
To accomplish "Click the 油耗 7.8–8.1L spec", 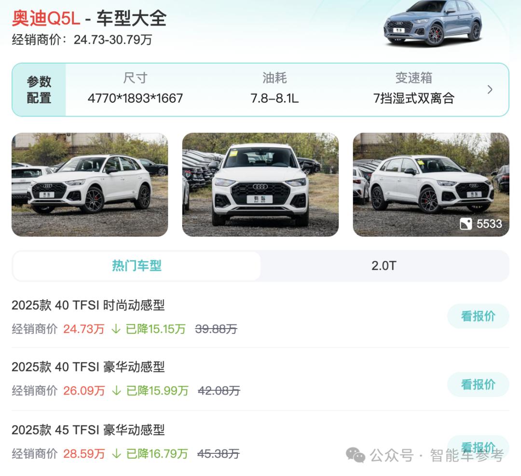I will (x=274, y=89).
